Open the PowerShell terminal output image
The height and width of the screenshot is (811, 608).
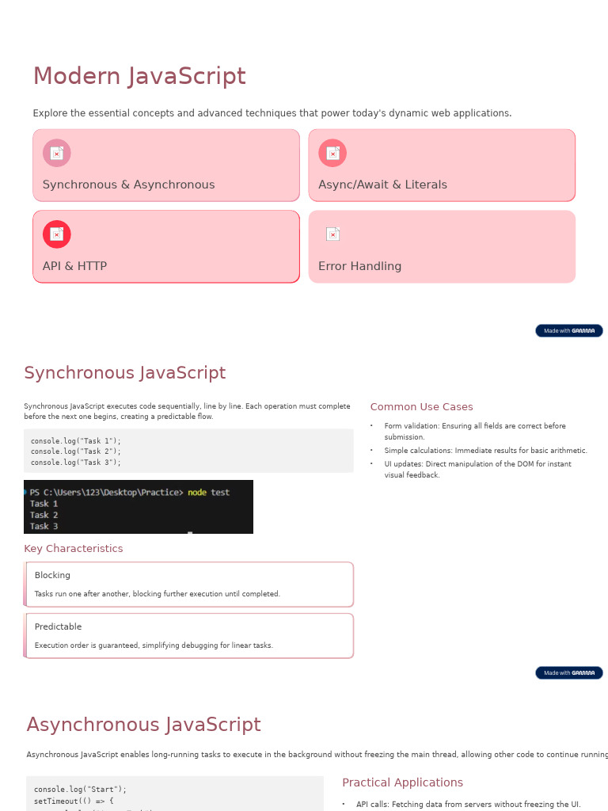pyautogui.click(x=139, y=507)
